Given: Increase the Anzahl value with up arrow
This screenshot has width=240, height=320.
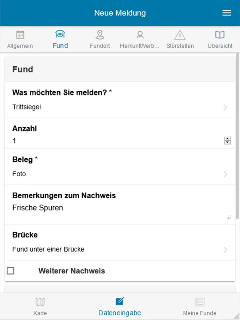Looking at the screenshot, I should tap(227, 139).
